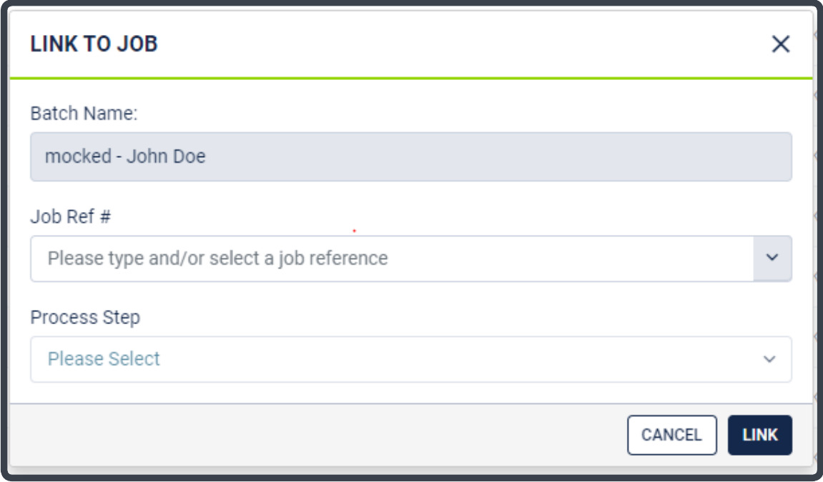Image resolution: width=823 pixels, height=482 pixels.
Task: Click the Job Ref # label
Action: (x=70, y=216)
